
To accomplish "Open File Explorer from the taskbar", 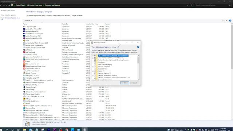I will coord(24,130).
